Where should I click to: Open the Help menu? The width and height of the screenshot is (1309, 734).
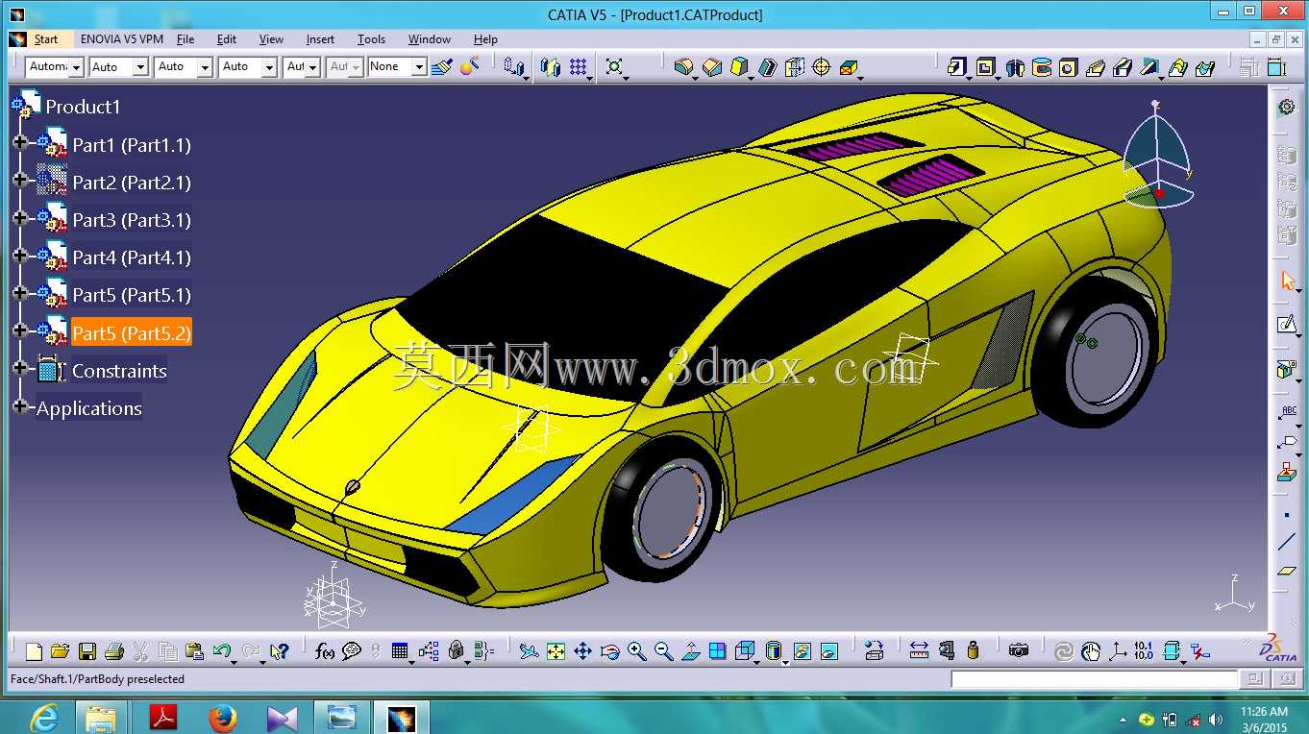point(485,39)
